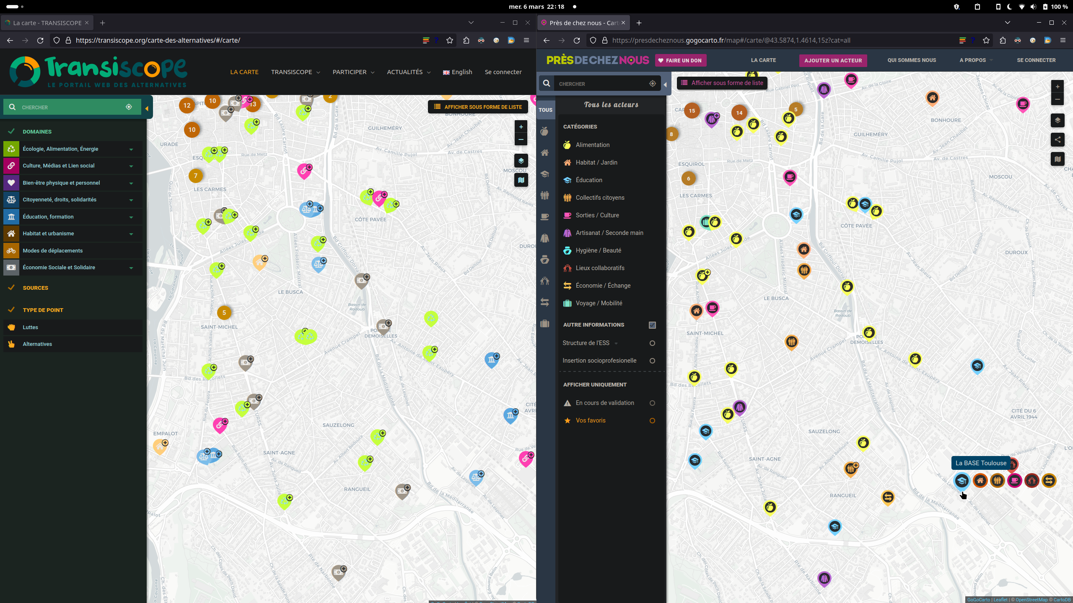This screenshot has width=1073, height=603.
Task: Click the AJOUTER UN ACTEUR button
Action: [833, 61]
